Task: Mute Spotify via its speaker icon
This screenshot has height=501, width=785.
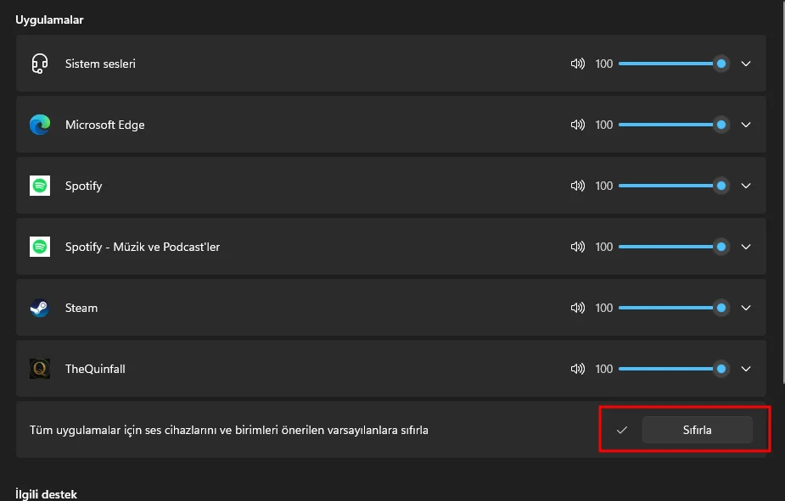Action: tap(578, 186)
